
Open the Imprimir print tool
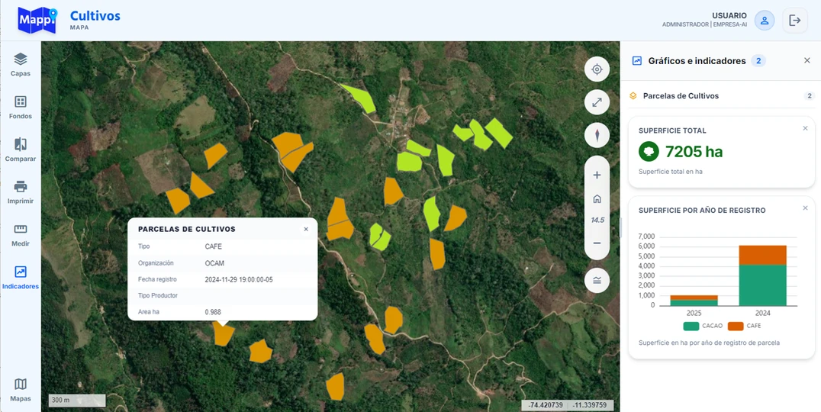point(21,192)
